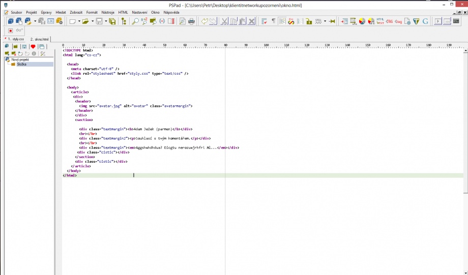Select the Složka folder in project tree

pyautogui.click(x=21, y=65)
